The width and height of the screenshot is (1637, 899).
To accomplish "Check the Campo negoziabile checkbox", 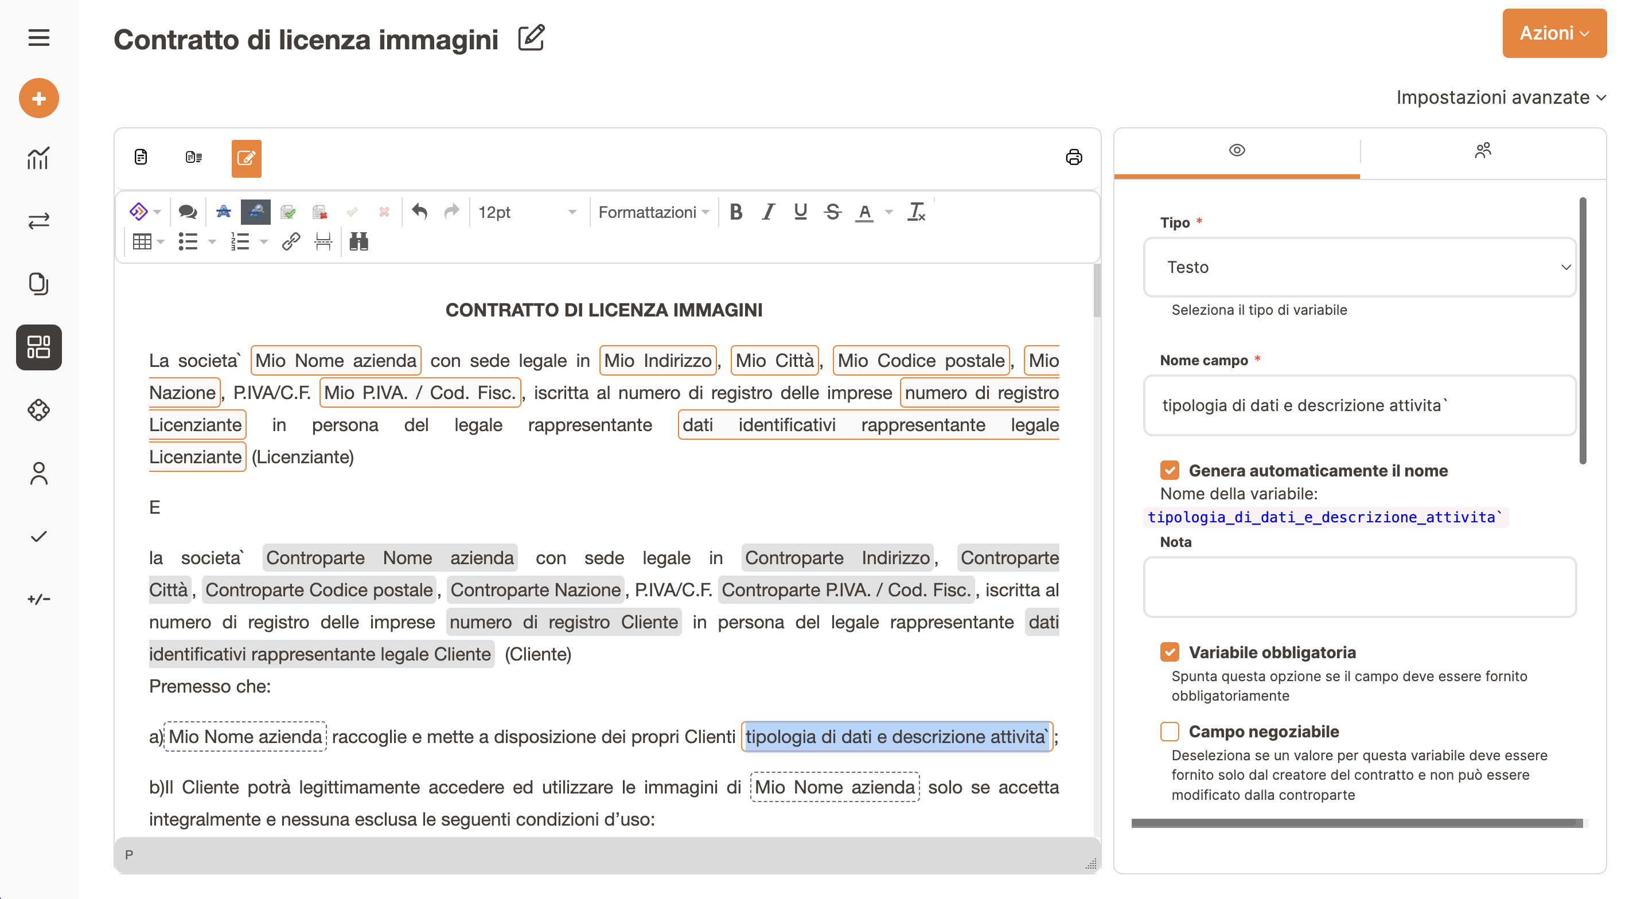I will point(1170,731).
